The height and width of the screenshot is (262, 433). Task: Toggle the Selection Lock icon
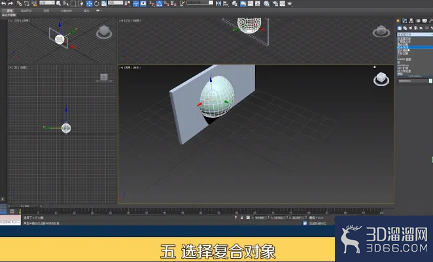point(242,218)
